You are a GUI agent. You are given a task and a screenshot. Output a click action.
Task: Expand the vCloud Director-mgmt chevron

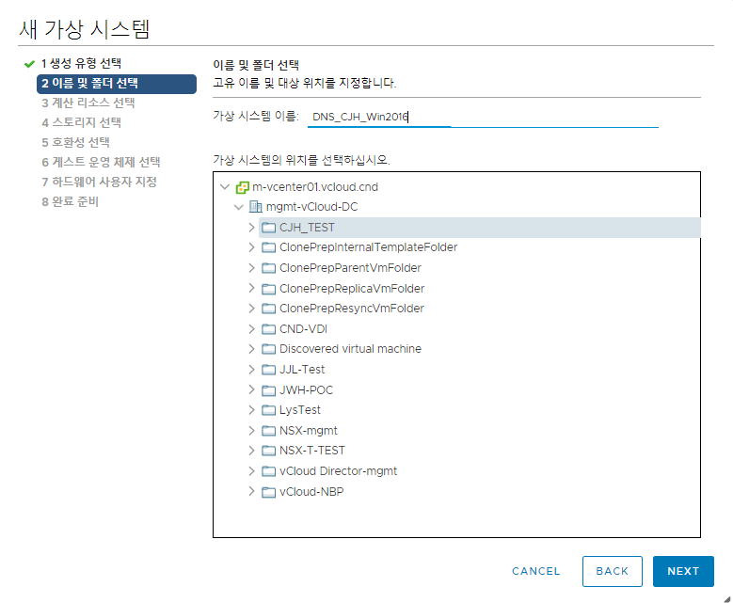click(x=251, y=471)
